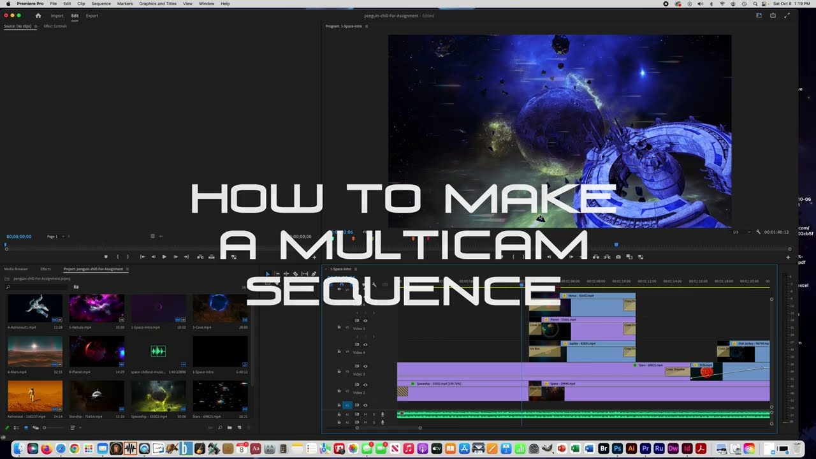This screenshot has width=816, height=459.
Task: Open Project panel menu icon
Action: click(x=127, y=269)
